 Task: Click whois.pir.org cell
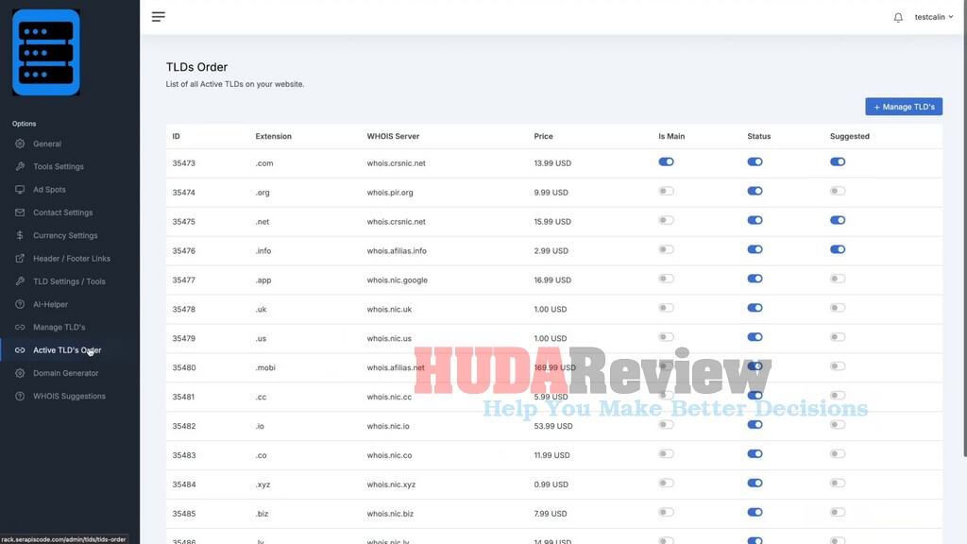tap(390, 193)
